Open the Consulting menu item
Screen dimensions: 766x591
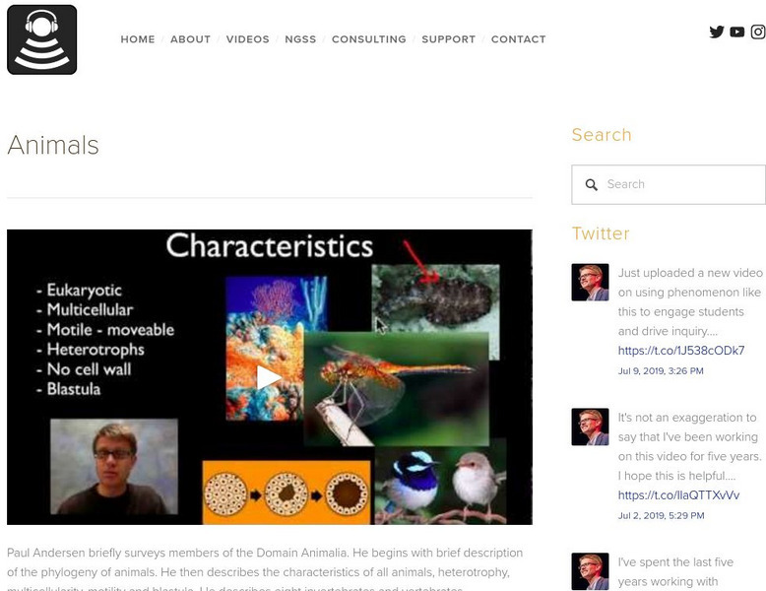coord(368,39)
